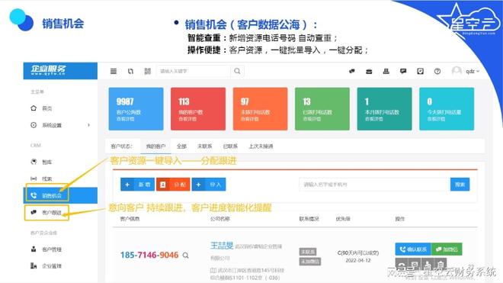
Task: Click the gray 未加微信 status tag
Action: (310, 262)
